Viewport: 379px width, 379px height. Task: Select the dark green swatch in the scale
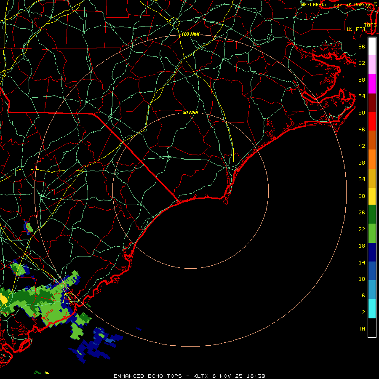pos(372,214)
